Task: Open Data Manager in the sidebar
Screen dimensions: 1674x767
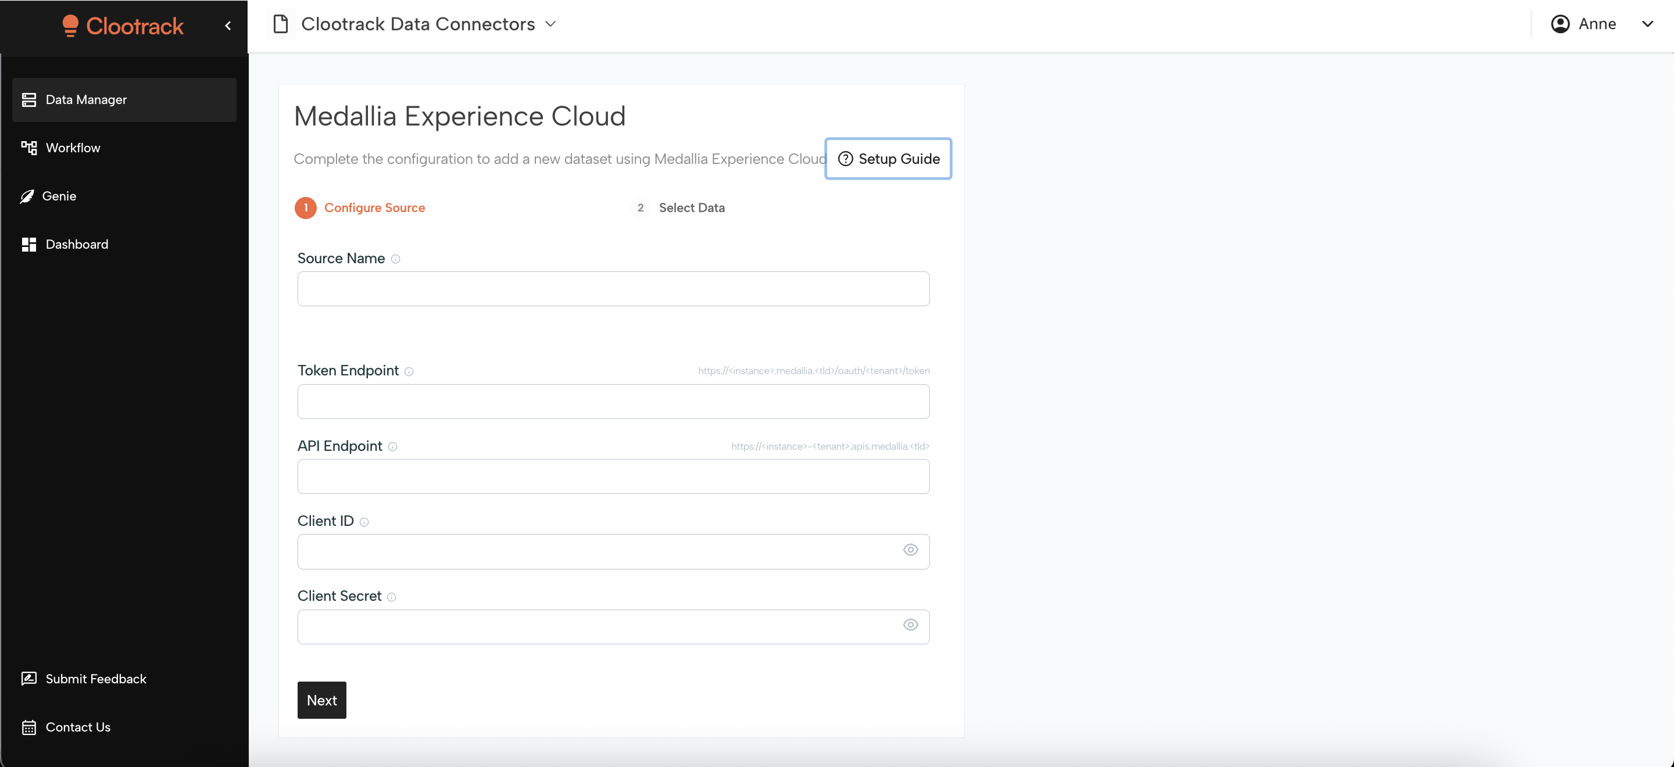Action: [x=124, y=99]
